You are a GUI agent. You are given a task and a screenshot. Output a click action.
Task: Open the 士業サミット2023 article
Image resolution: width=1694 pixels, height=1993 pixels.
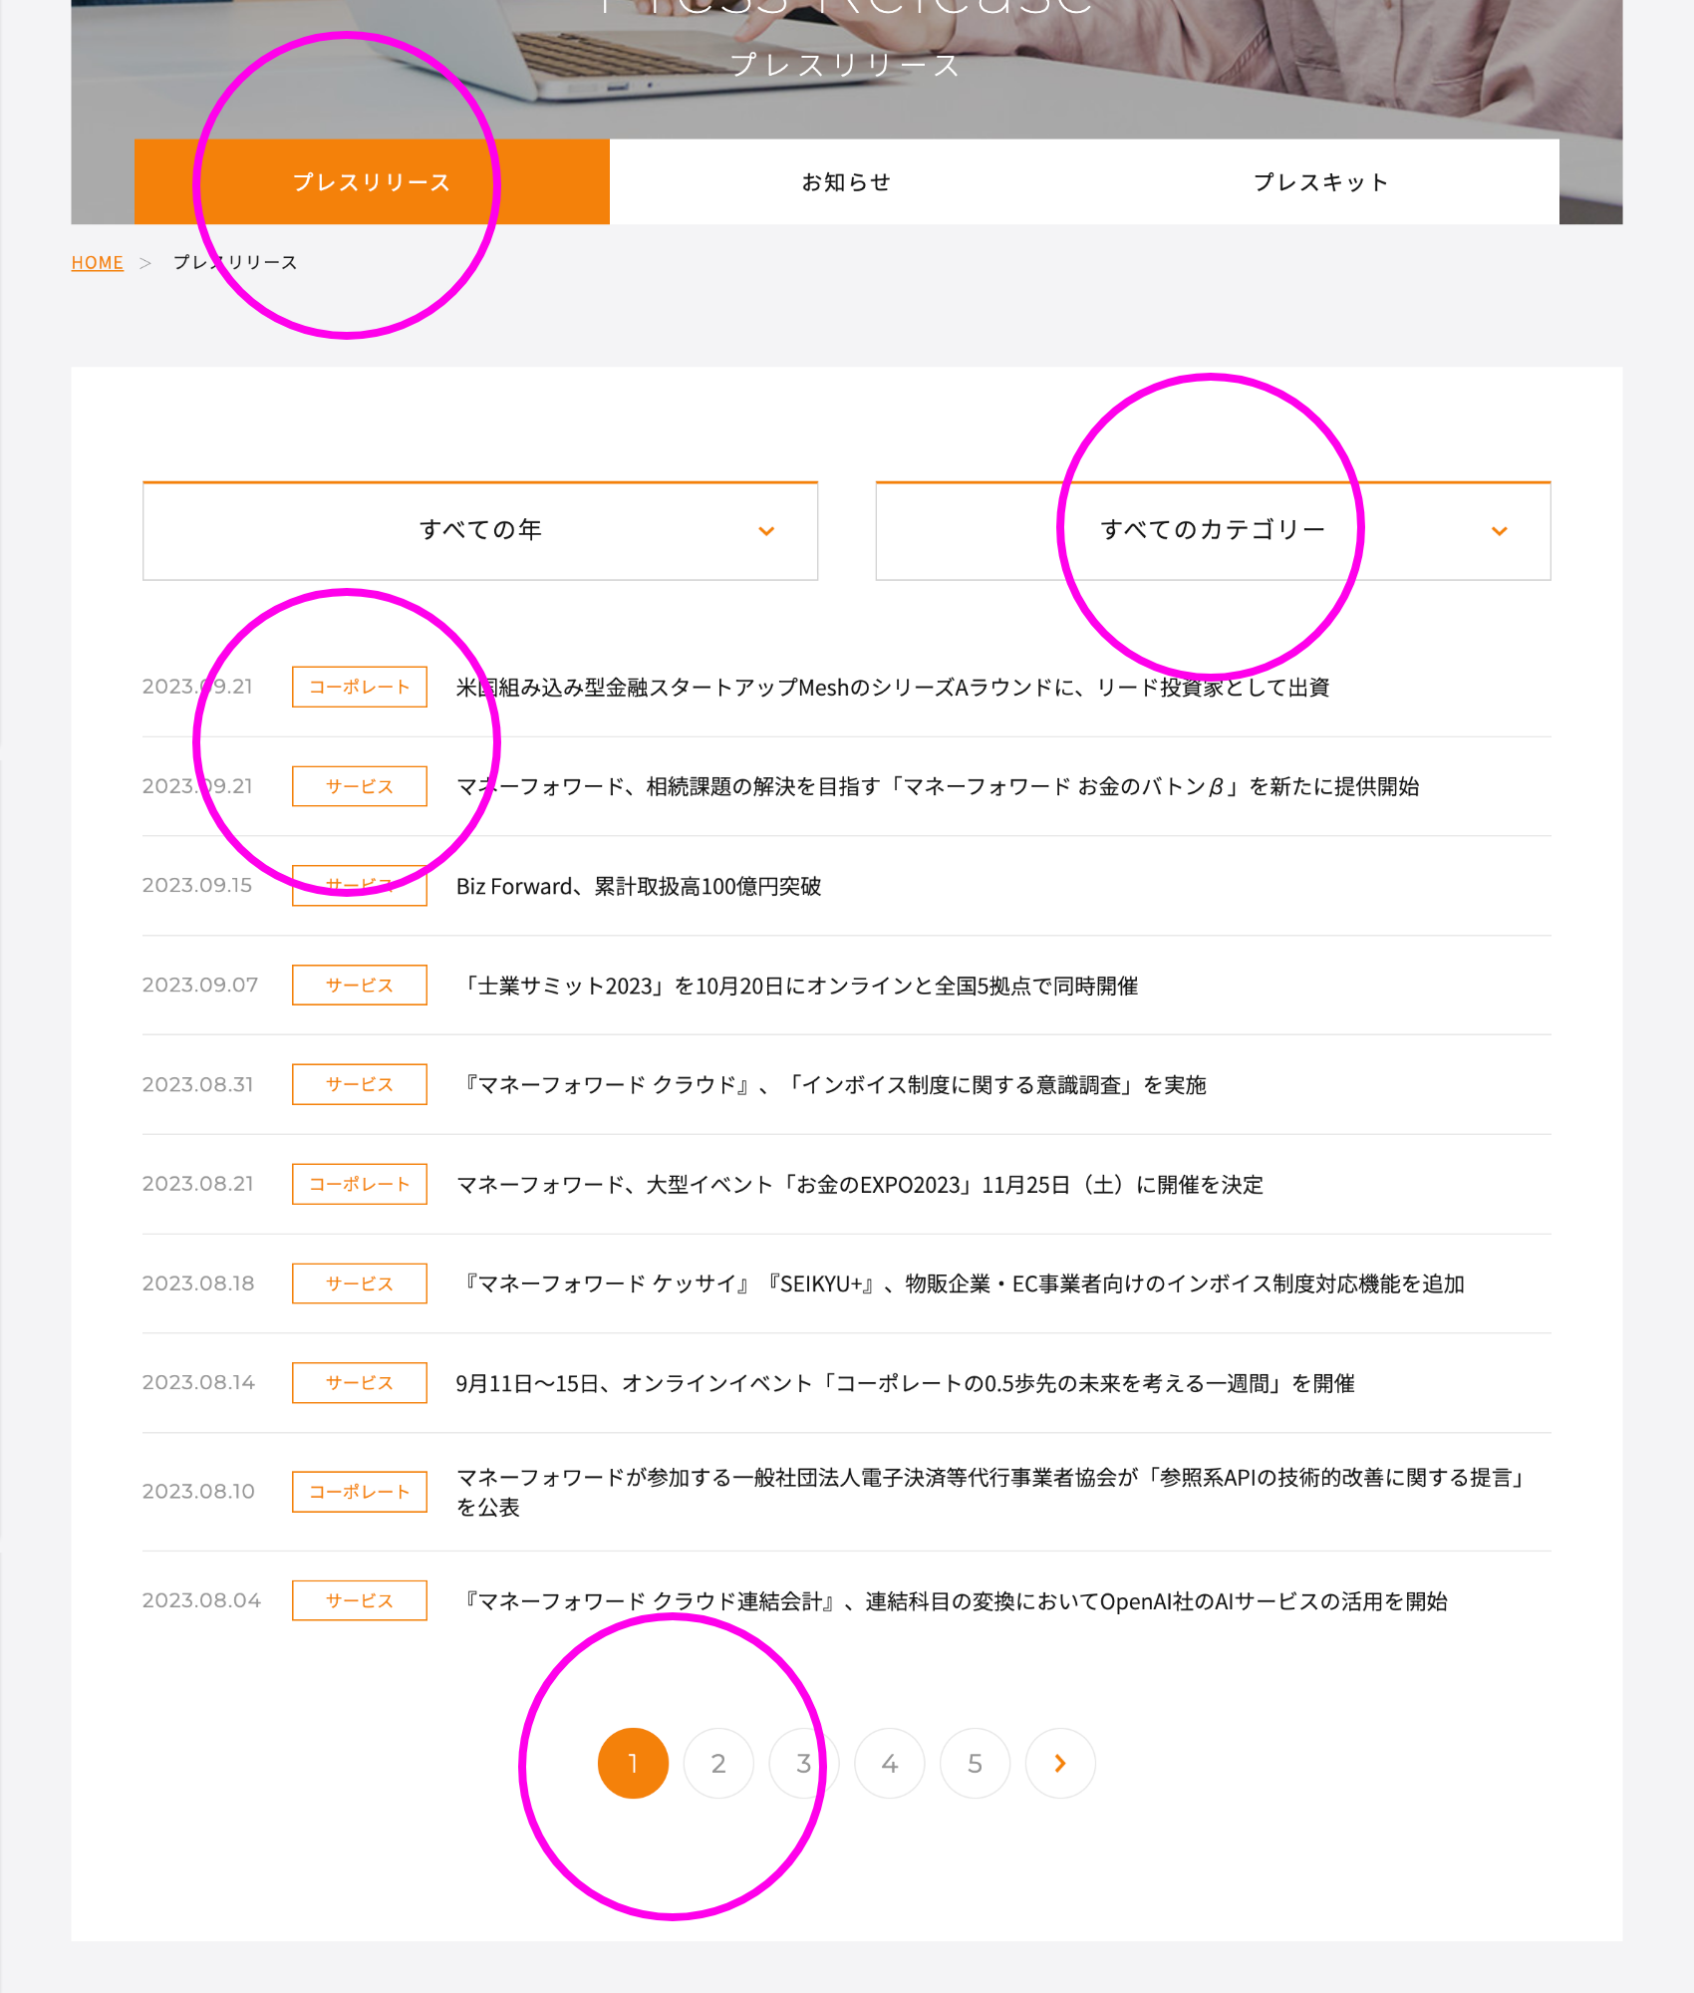(x=797, y=986)
